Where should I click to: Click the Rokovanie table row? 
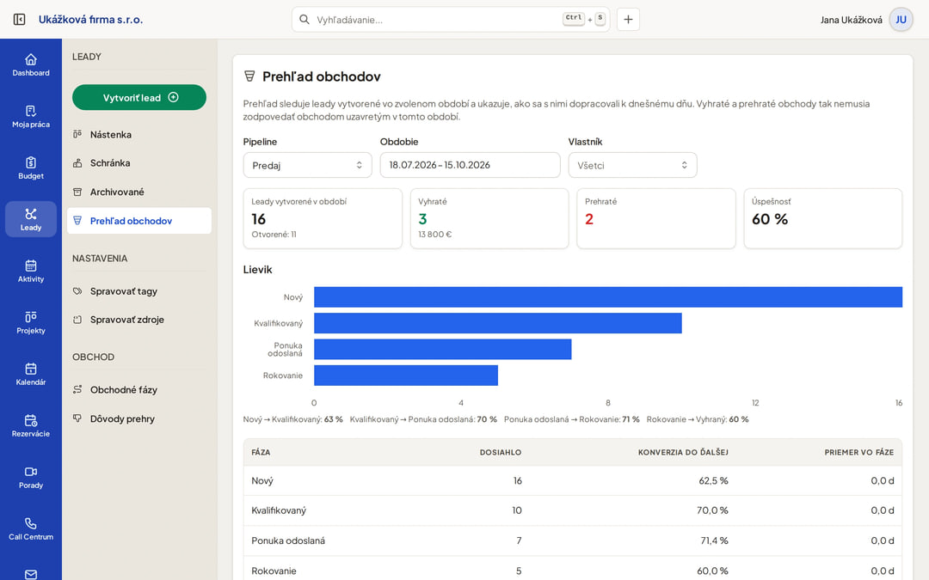(x=572, y=570)
